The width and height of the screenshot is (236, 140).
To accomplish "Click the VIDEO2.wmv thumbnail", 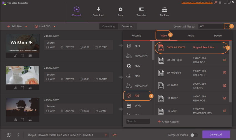I will pos(23,75).
